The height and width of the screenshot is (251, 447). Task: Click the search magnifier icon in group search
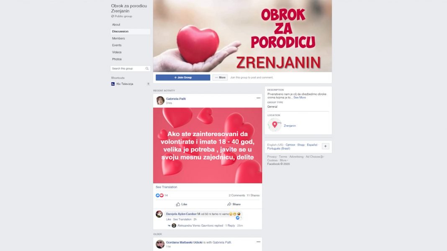147,68
